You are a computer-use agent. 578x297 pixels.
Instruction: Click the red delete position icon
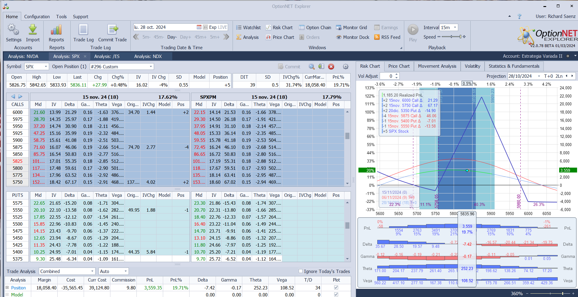331,67
